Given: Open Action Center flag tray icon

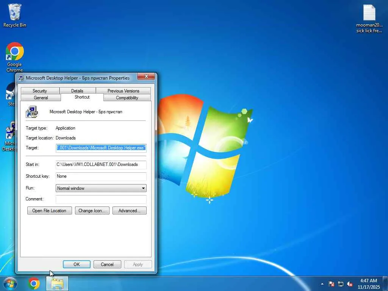Looking at the screenshot, I should [331, 284].
